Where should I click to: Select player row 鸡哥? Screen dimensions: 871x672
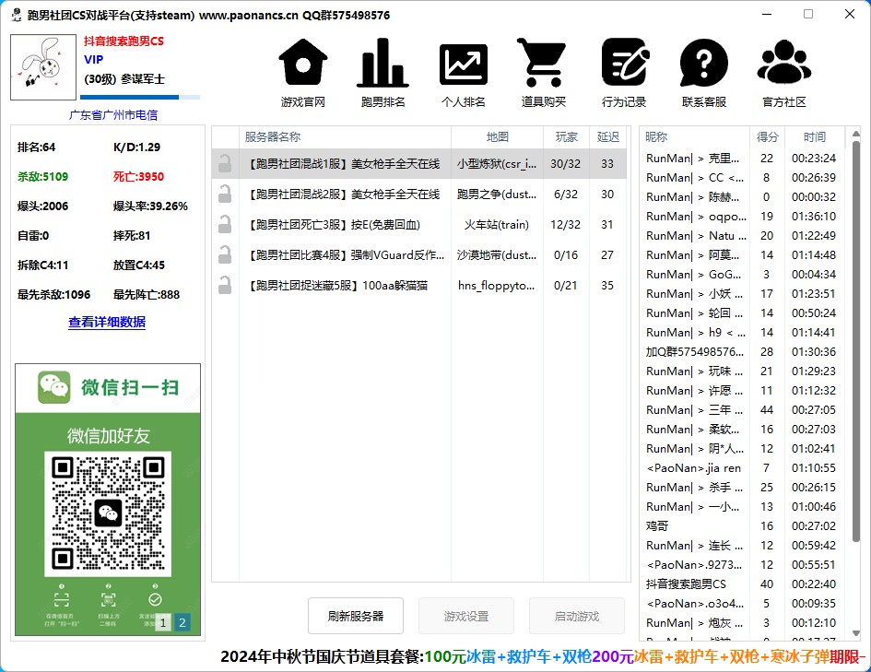point(742,526)
